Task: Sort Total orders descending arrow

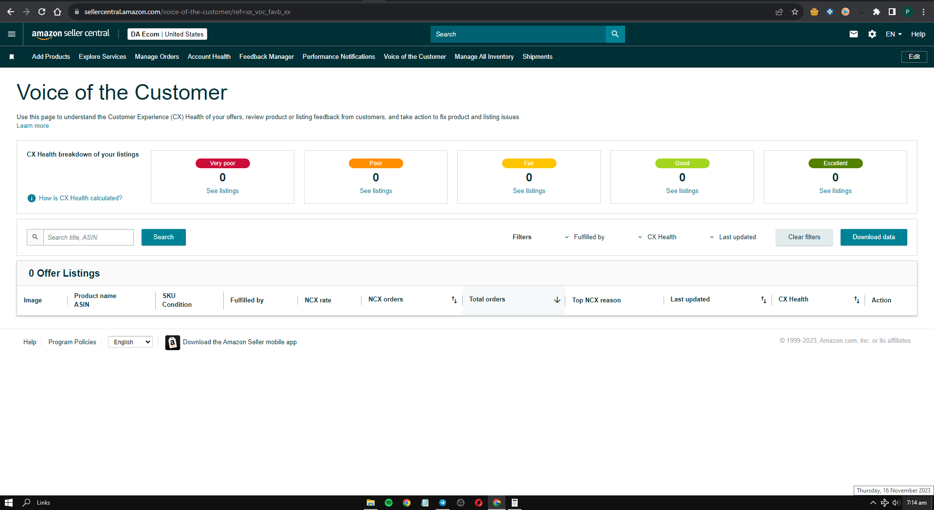Action: click(557, 299)
